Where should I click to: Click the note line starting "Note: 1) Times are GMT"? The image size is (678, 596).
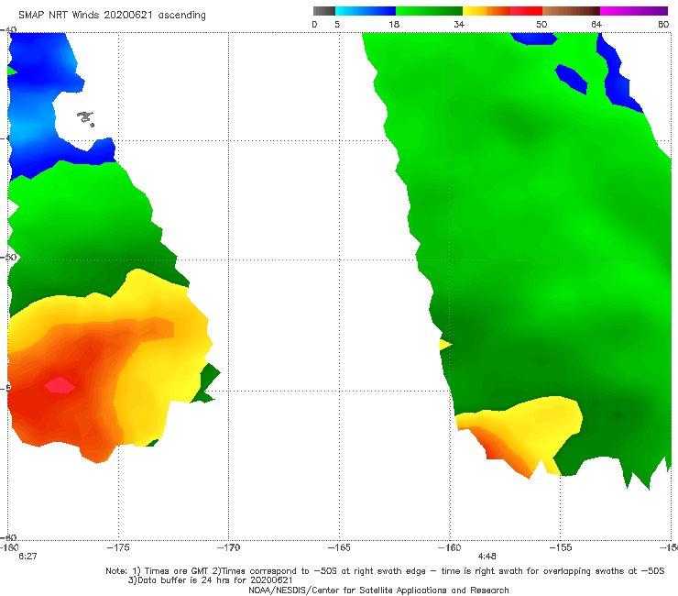tap(385, 571)
